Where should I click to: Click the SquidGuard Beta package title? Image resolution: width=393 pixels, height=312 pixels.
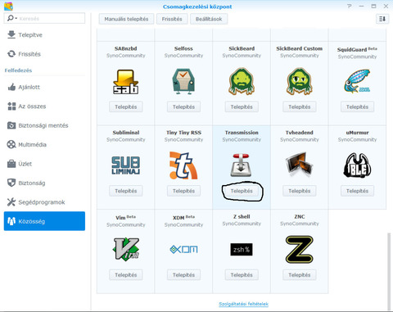357,49
